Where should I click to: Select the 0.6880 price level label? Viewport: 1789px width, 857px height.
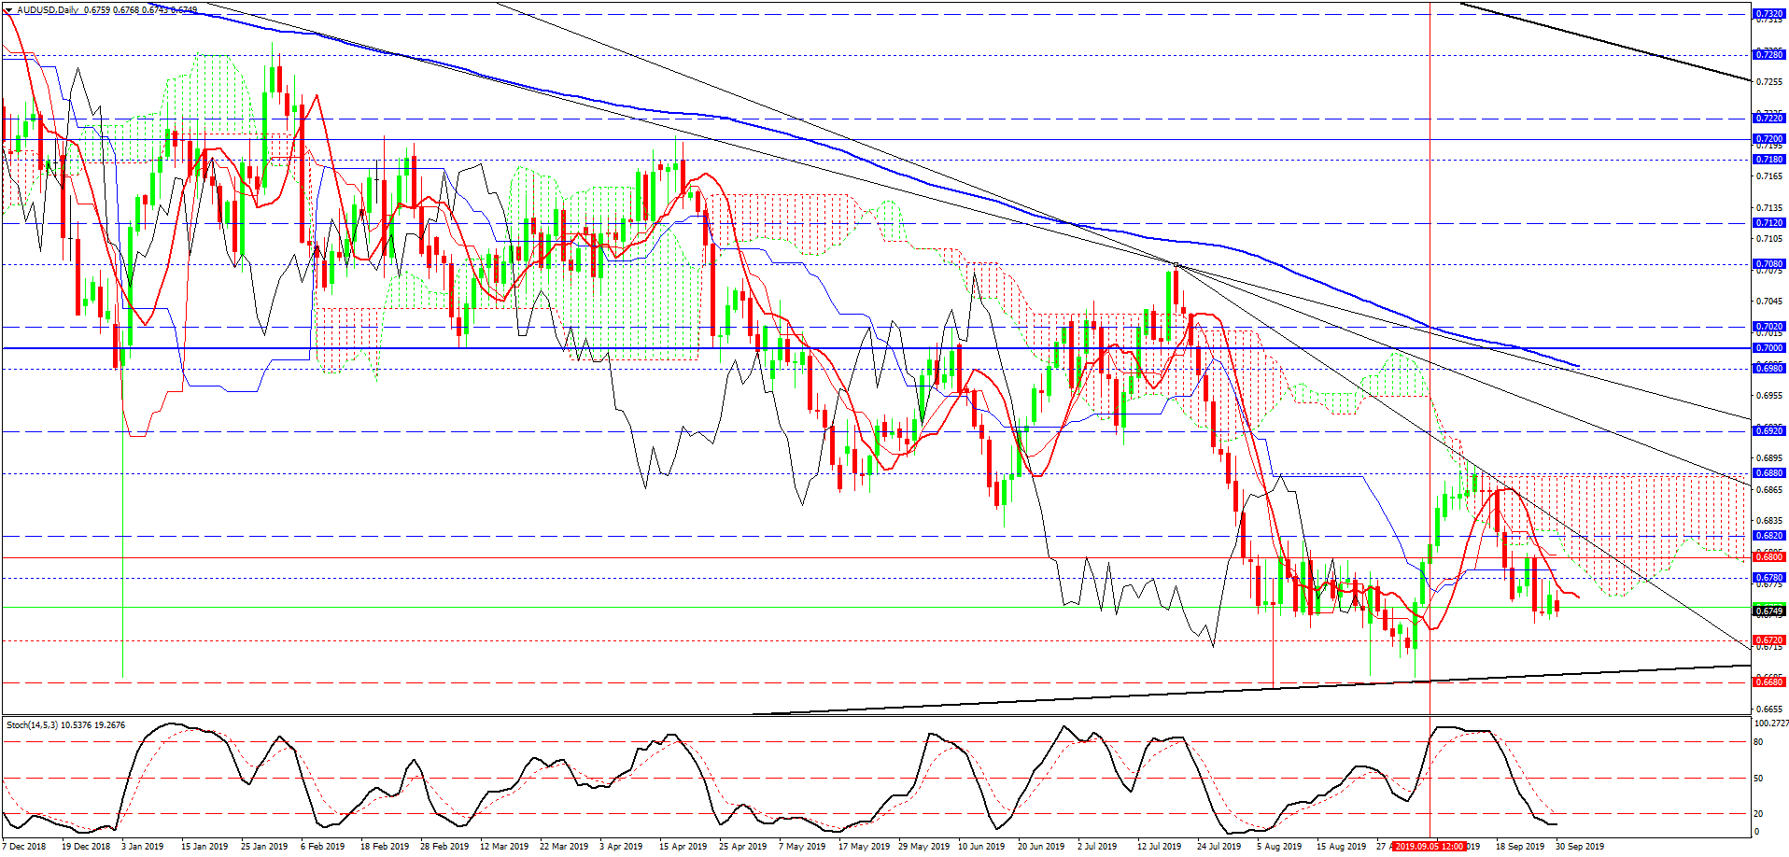1769,473
